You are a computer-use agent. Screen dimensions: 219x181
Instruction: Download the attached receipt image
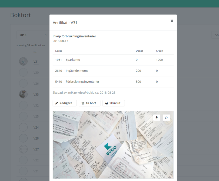157,118
